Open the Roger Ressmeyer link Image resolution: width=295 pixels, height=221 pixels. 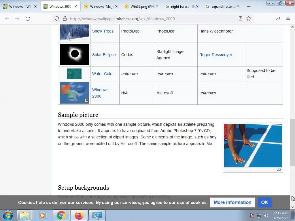point(216,55)
